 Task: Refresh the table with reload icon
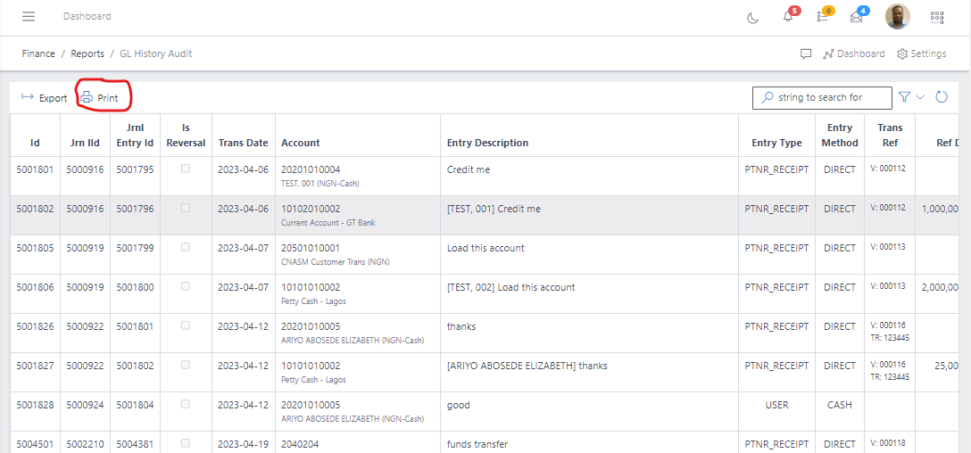click(942, 97)
